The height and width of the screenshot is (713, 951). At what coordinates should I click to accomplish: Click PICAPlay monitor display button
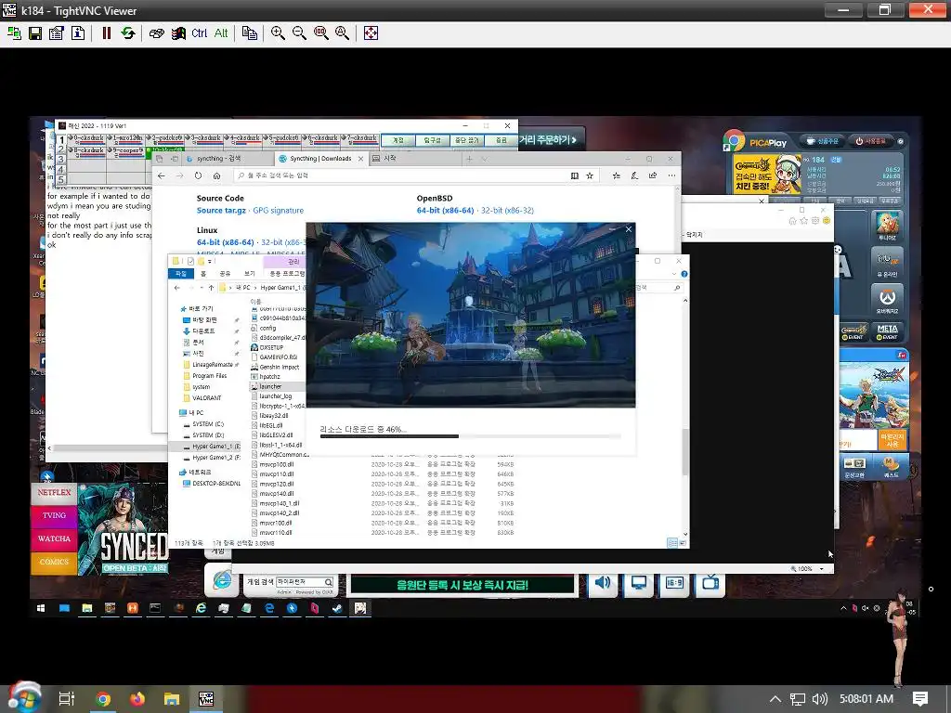638,583
